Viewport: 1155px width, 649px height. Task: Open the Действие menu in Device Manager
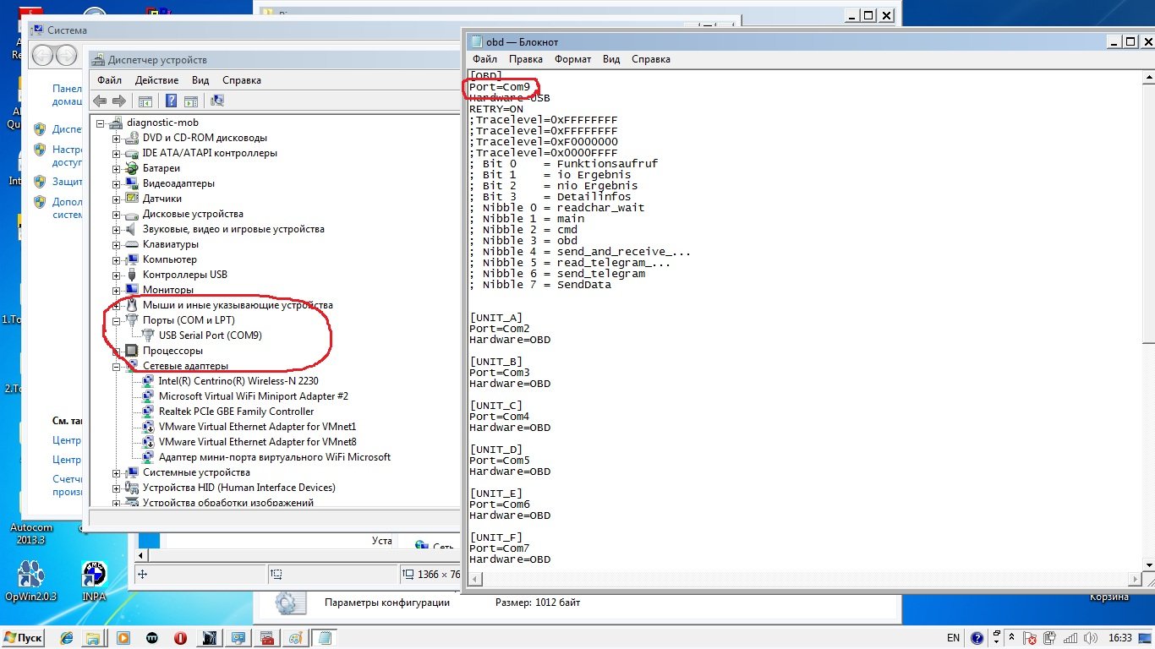pyautogui.click(x=156, y=80)
